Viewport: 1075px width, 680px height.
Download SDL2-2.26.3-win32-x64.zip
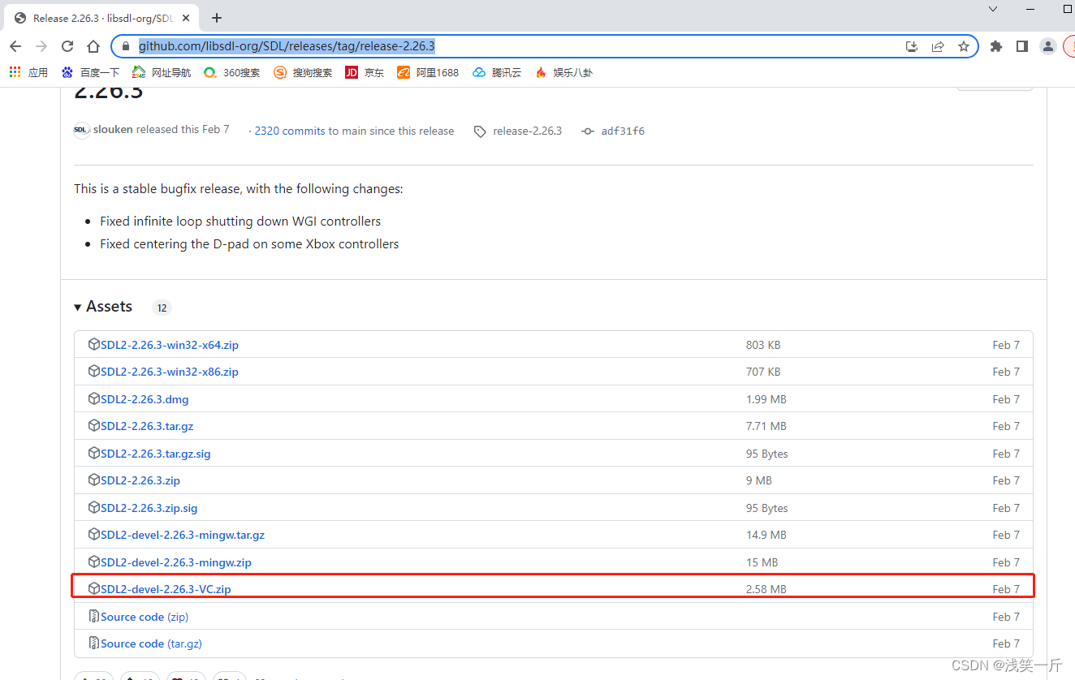(x=170, y=345)
